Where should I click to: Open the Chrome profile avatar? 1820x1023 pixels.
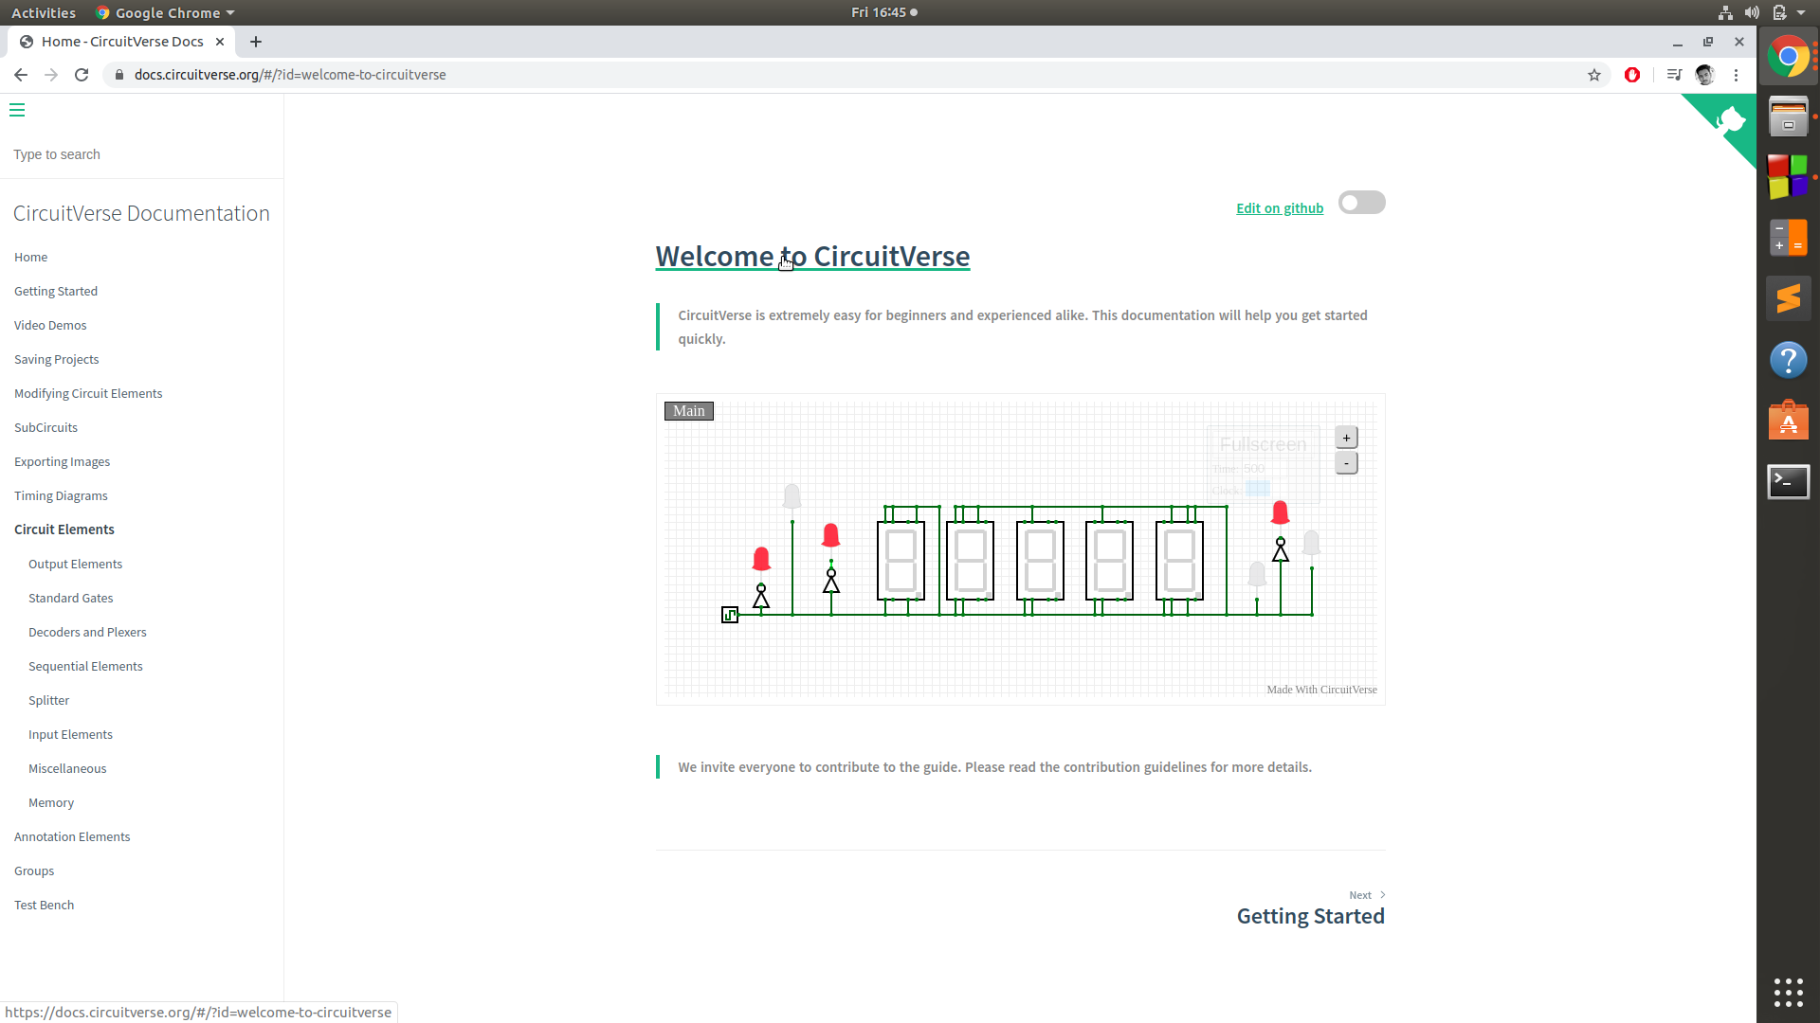[1705, 75]
